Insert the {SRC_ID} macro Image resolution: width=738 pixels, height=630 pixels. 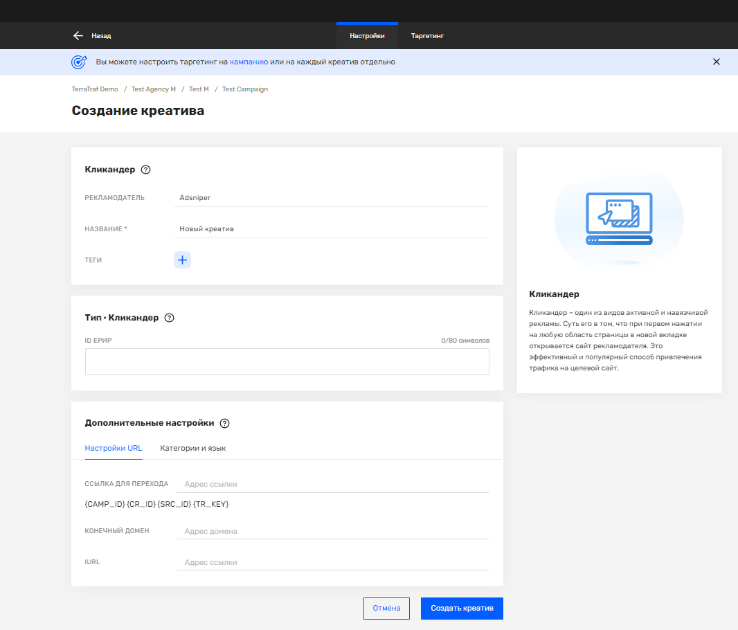pyautogui.click(x=174, y=504)
